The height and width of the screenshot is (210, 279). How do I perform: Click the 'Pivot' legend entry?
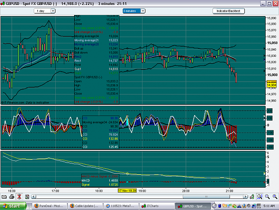click(x=78, y=65)
